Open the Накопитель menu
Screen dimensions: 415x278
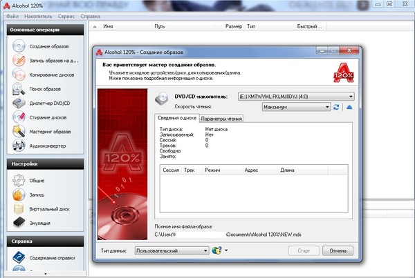coord(38,16)
